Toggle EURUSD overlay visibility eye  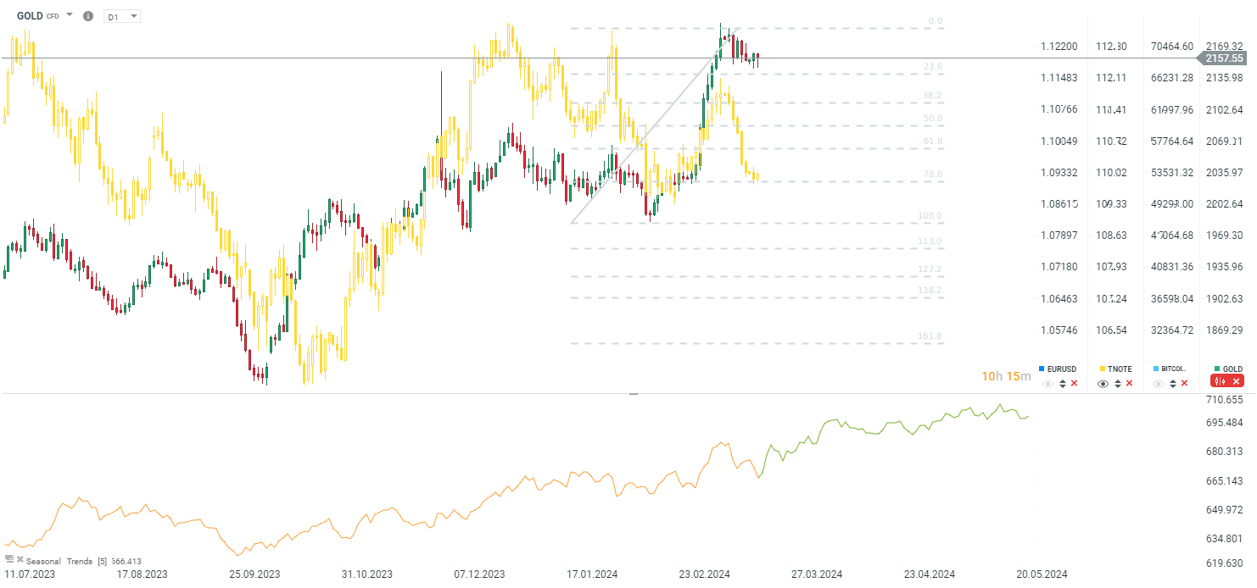point(1047,384)
